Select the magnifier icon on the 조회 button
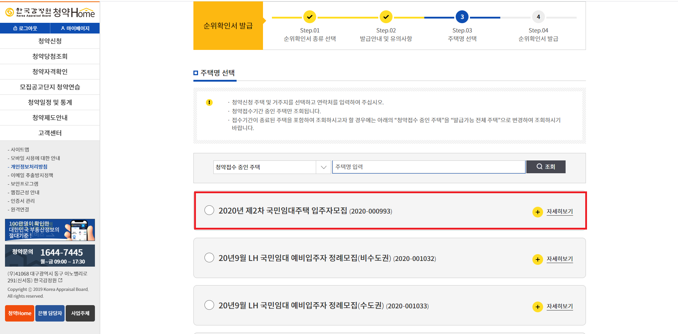678x334 pixels. click(539, 166)
